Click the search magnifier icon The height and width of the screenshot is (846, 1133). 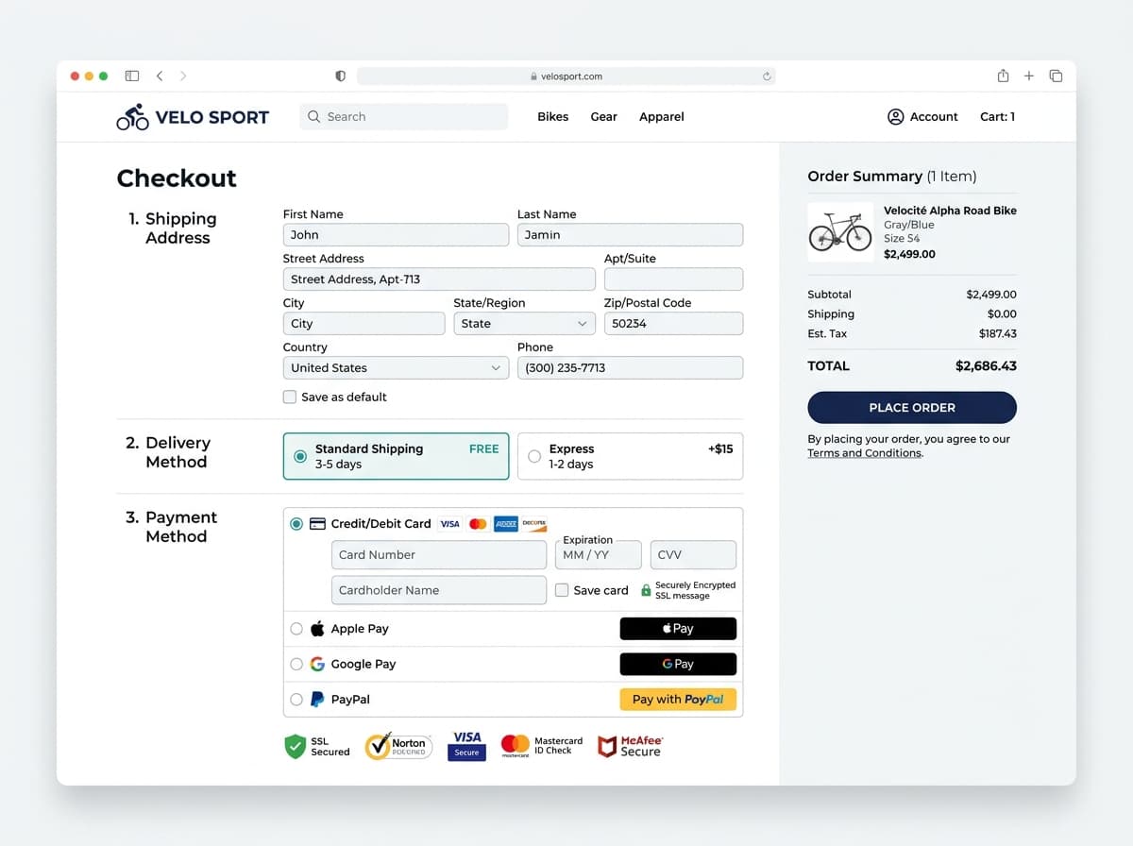(314, 117)
